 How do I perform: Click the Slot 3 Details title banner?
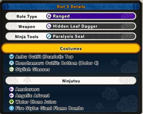[71, 7]
